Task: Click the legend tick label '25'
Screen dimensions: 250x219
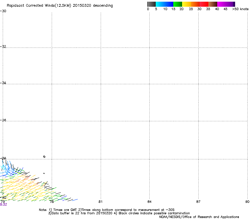Action: pyautogui.click(x=191, y=9)
